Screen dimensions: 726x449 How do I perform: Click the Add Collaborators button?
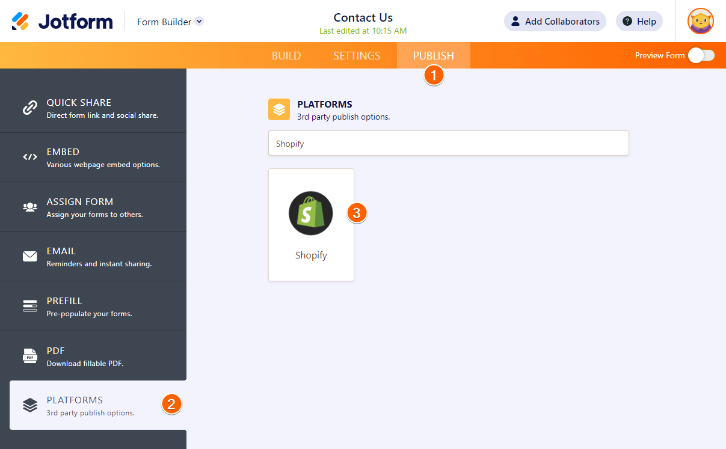pyautogui.click(x=555, y=21)
